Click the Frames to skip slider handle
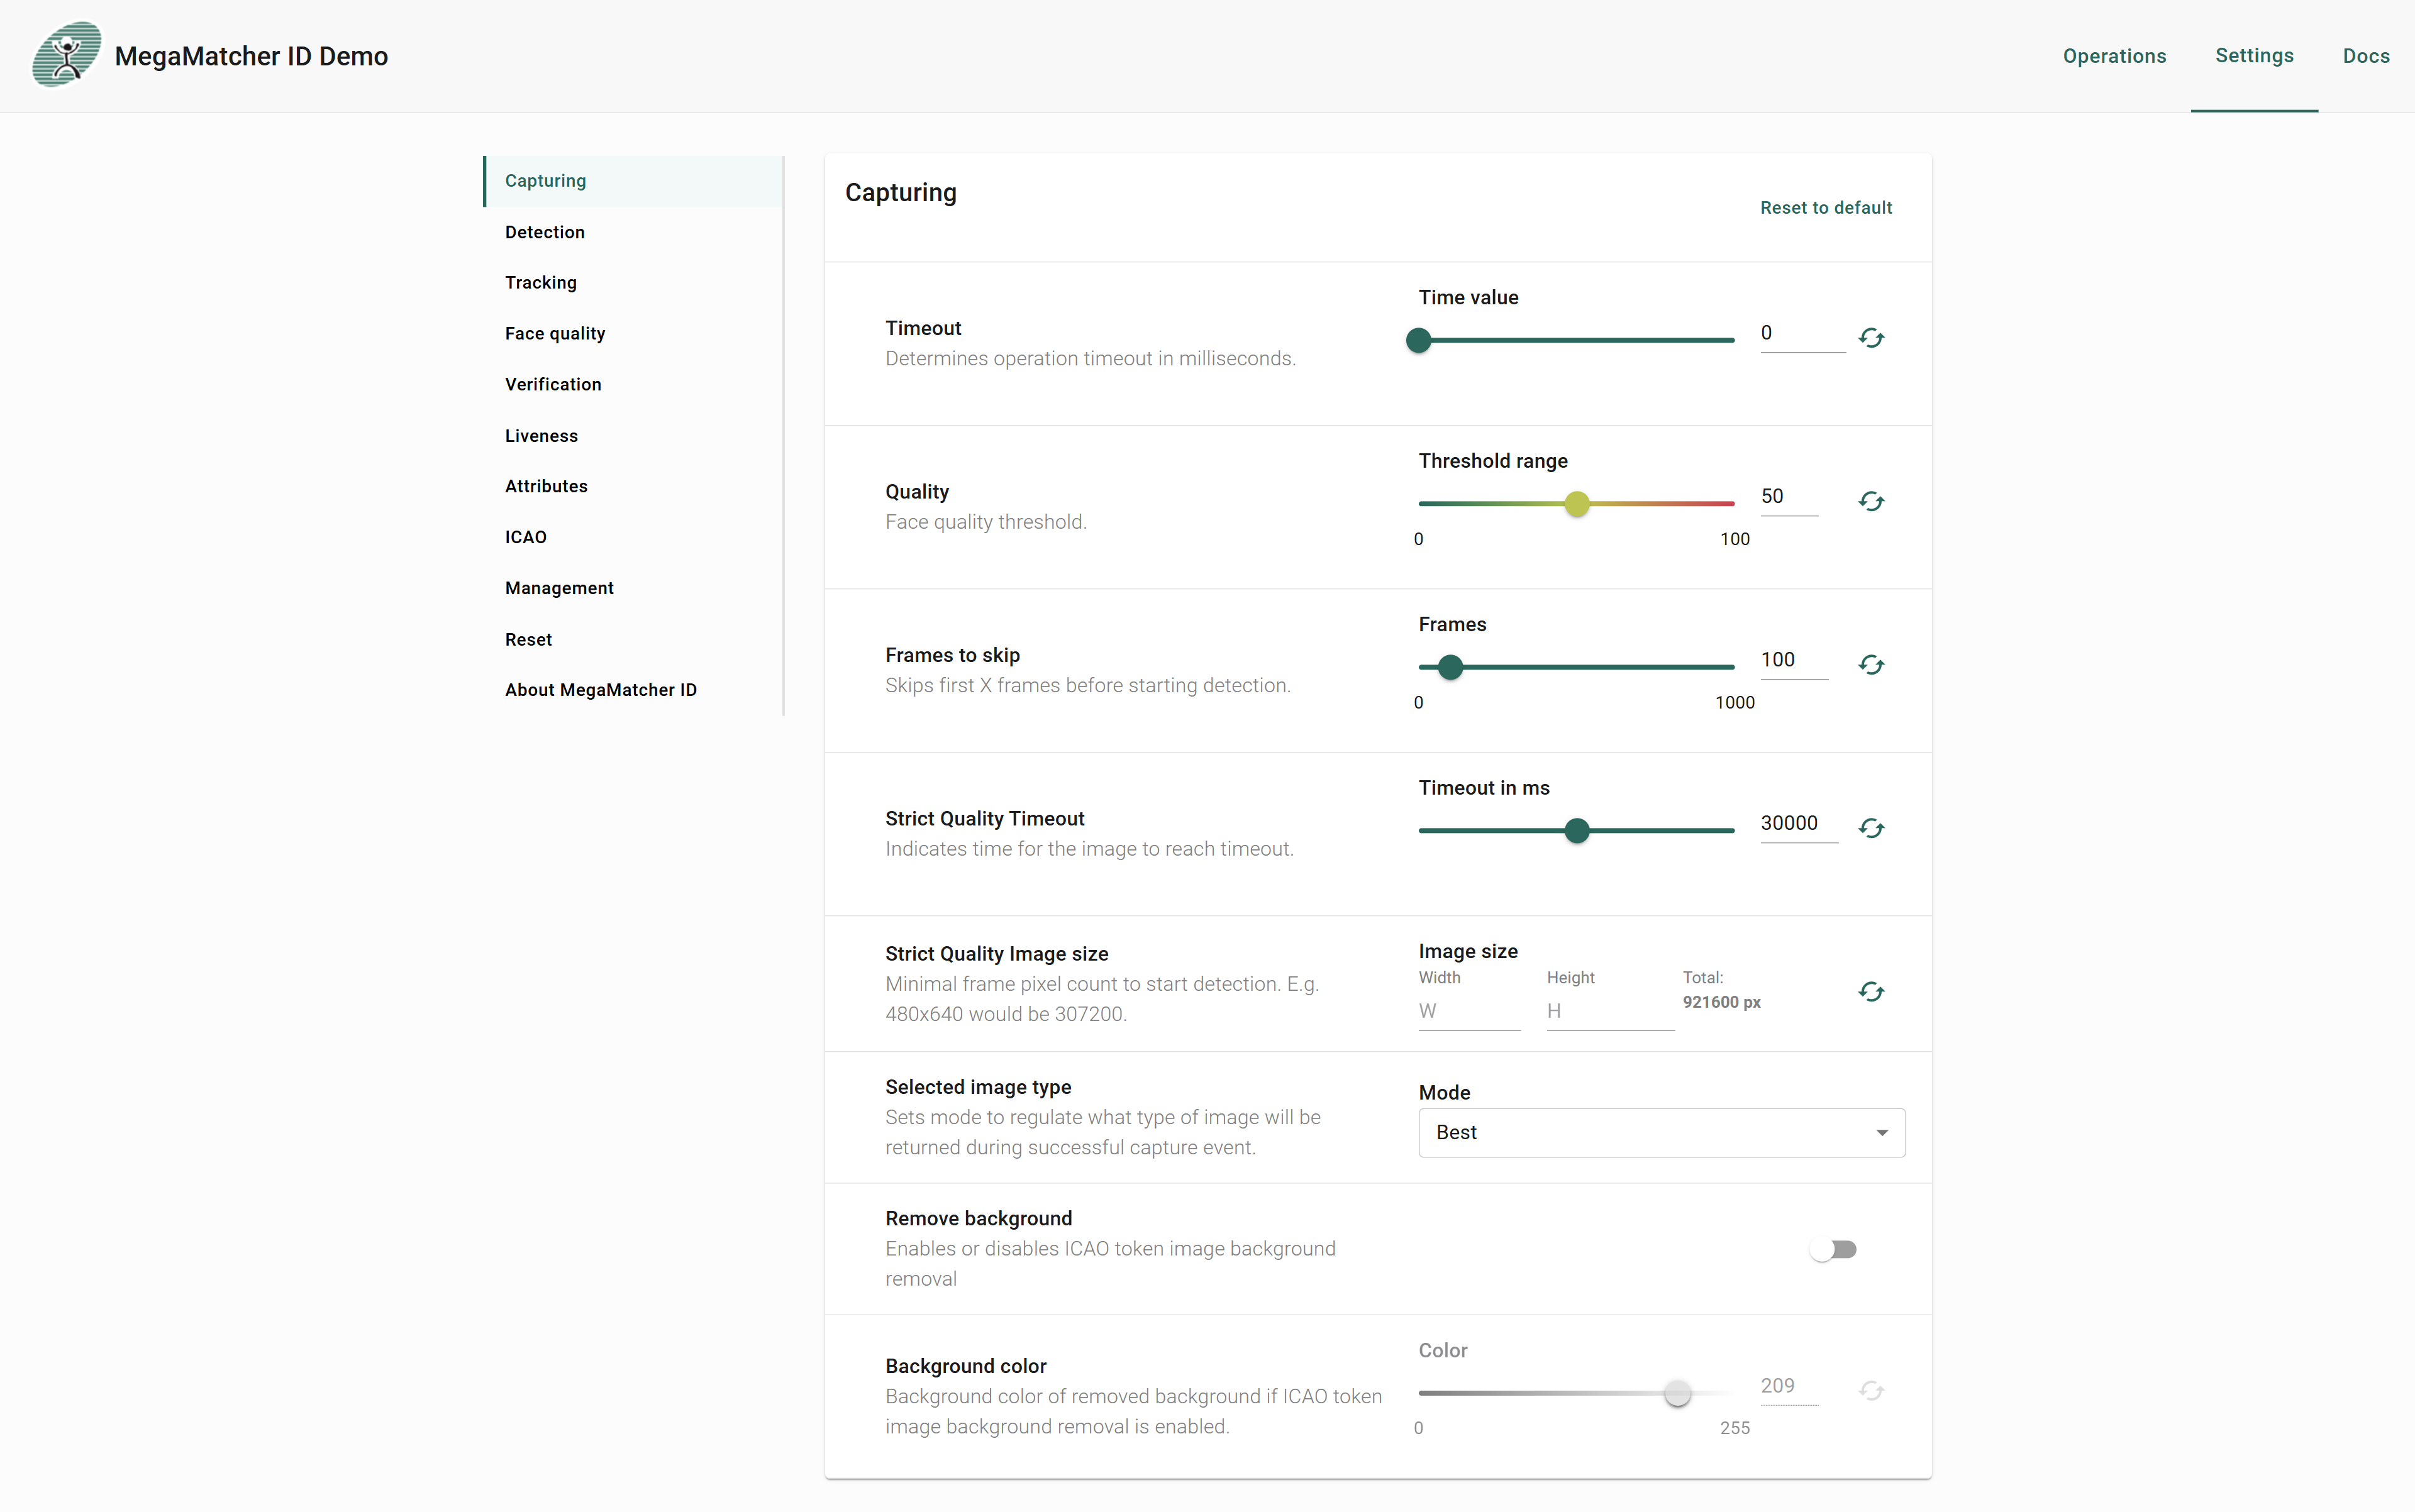This screenshot has width=2415, height=1512. click(x=1451, y=667)
